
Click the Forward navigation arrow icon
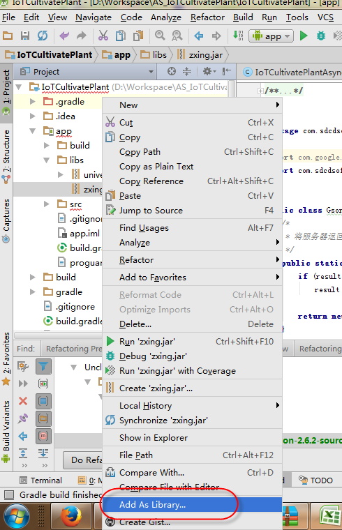pyautogui.click(x=216, y=36)
